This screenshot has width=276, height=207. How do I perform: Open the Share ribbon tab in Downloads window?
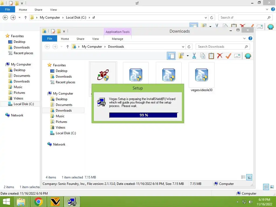pyautogui.click(x=80, y=39)
